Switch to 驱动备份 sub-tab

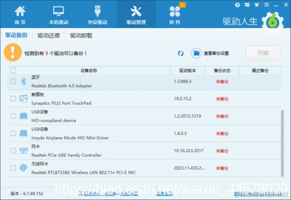point(16,35)
